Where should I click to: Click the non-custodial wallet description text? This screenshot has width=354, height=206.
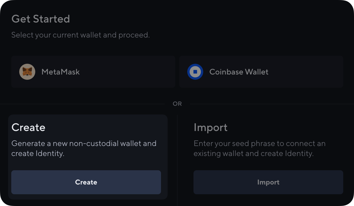click(83, 148)
